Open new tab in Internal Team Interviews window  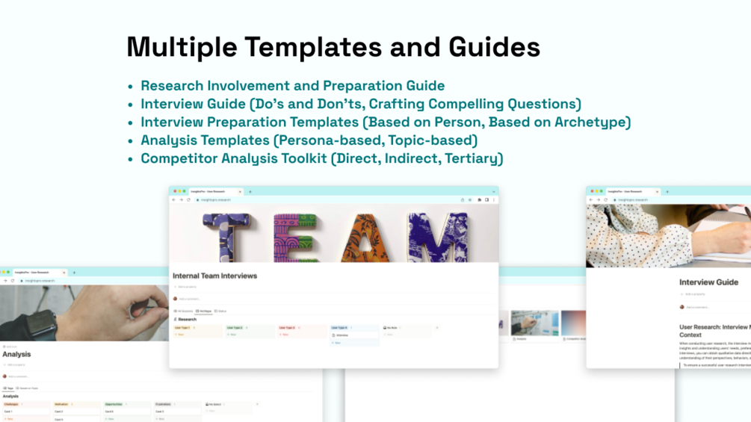tap(250, 192)
